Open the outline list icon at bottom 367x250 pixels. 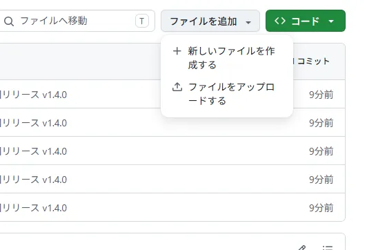pyautogui.click(x=328, y=248)
